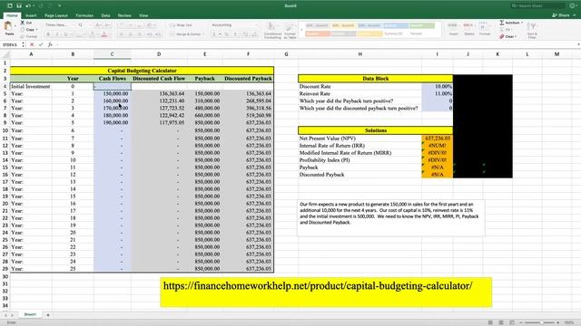The image size is (581, 326).
Task: Open the Insert ribbon tab
Action: [x=31, y=15]
